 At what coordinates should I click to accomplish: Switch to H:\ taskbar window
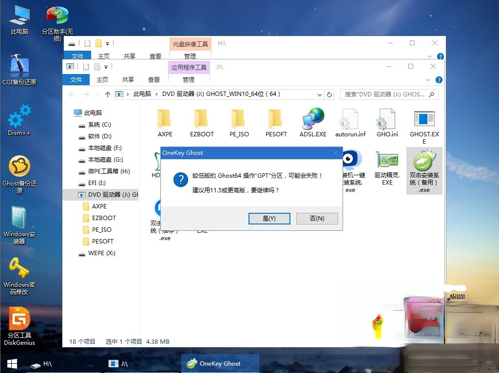[64, 364]
